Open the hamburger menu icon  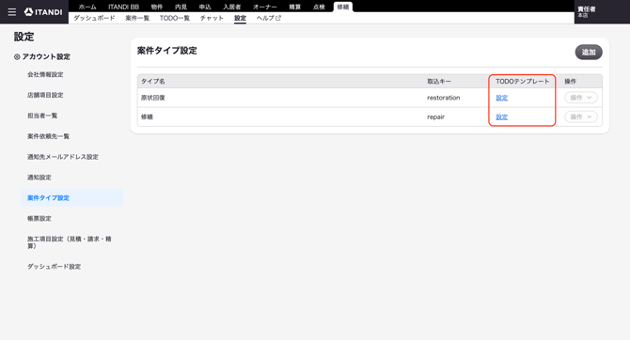point(12,12)
